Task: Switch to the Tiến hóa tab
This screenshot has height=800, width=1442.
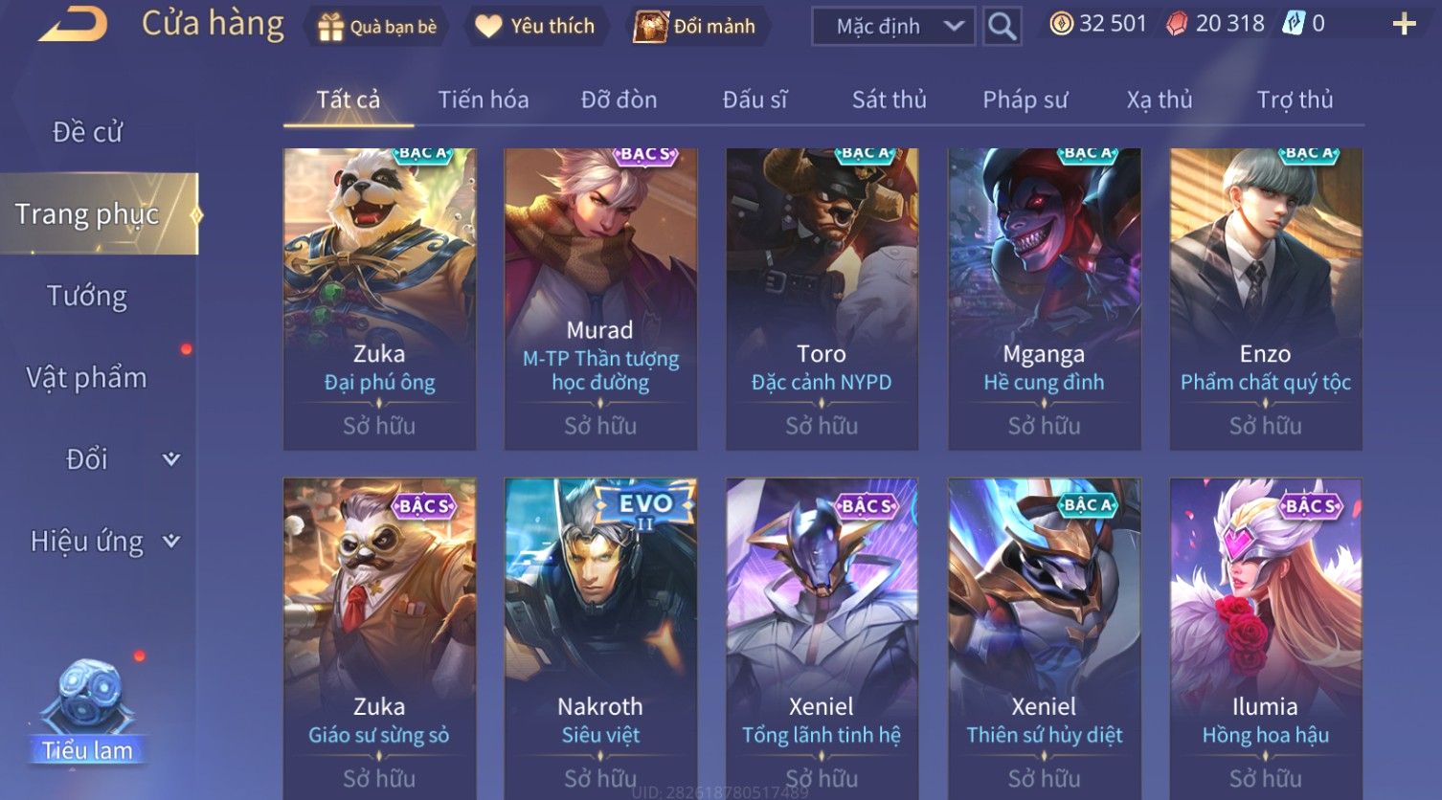Action: click(x=484, y=100)
